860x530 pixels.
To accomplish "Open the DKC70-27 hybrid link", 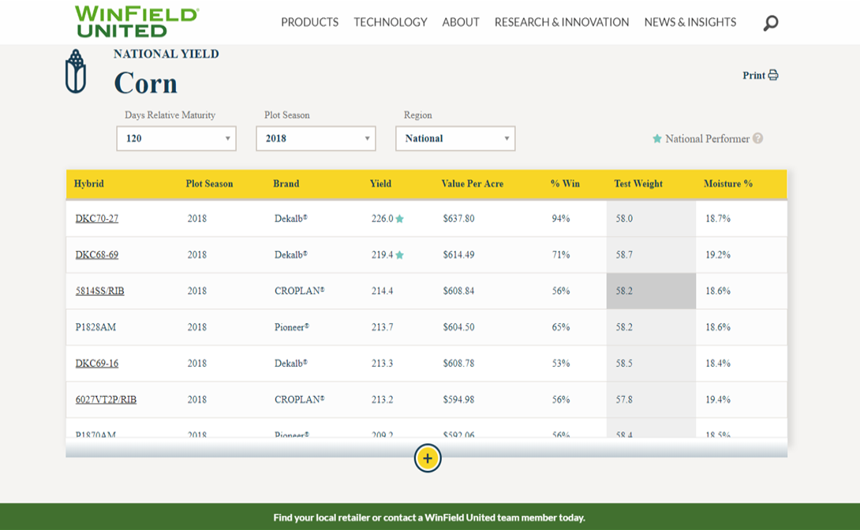I will tap(96, 218).
